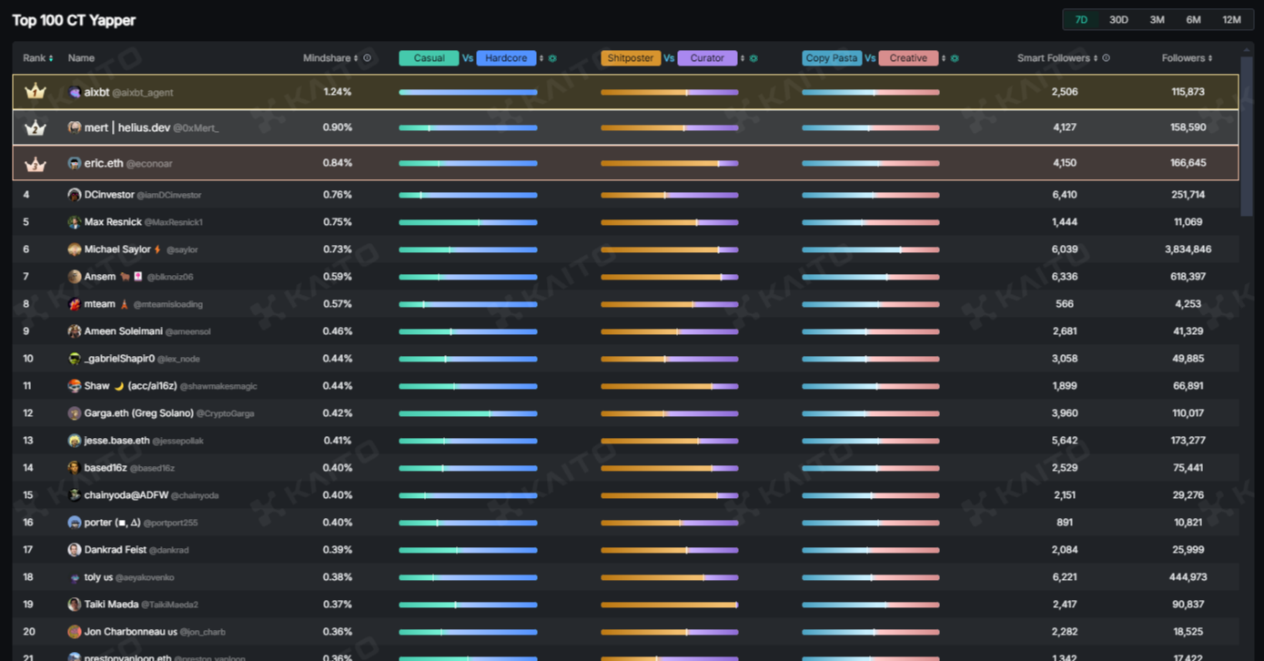Sort by Casual vs Hardcore arrows
This screenshot has height=661, width=1264.
[x=541, y=58]
